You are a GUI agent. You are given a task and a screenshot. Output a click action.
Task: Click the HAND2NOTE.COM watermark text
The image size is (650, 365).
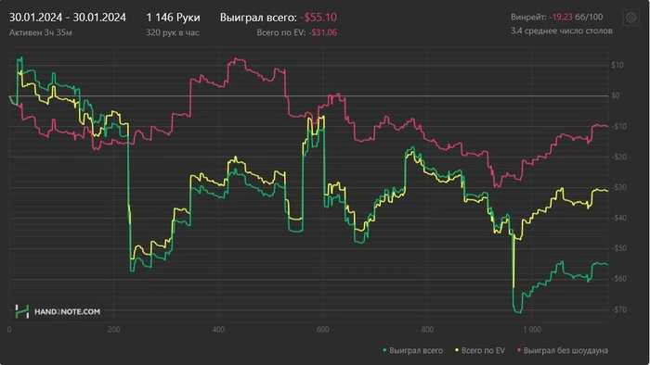[x=67, y=311]
